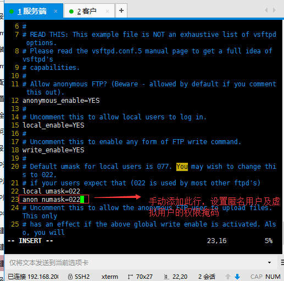Click the "5%" file position indicator
This screenshot has width=284, height=281.
pos(269,241)
